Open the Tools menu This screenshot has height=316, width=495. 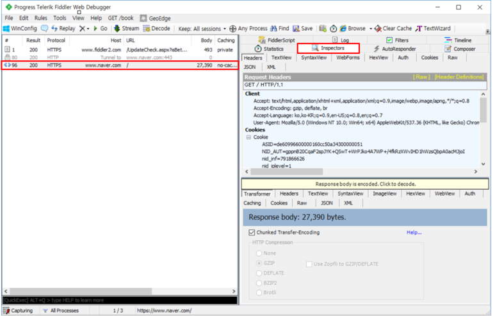click(60, 18)
